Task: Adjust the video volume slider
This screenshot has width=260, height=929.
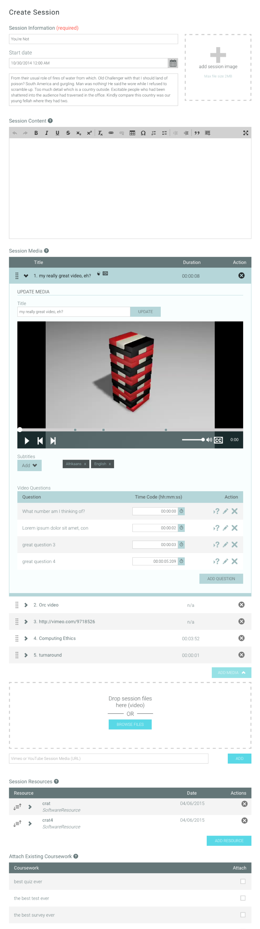Action: coord(193,440)
